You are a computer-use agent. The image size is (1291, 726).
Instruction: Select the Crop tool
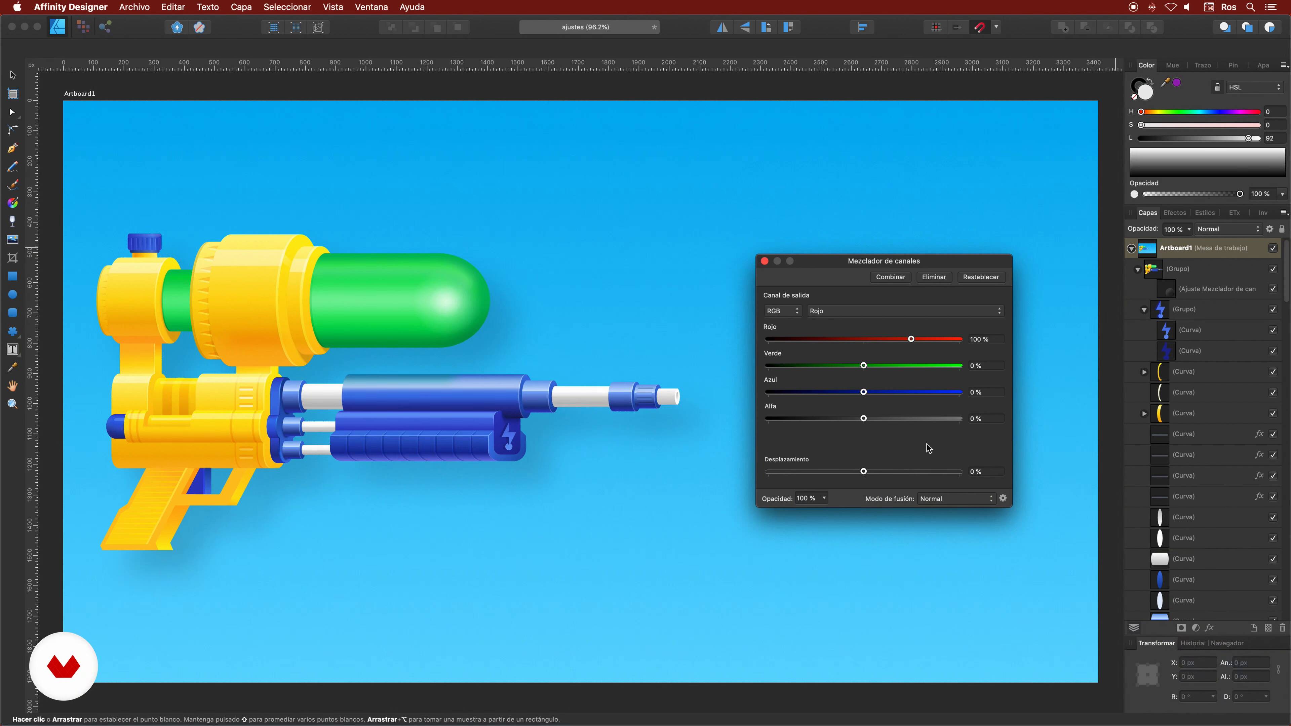point(13,258)
